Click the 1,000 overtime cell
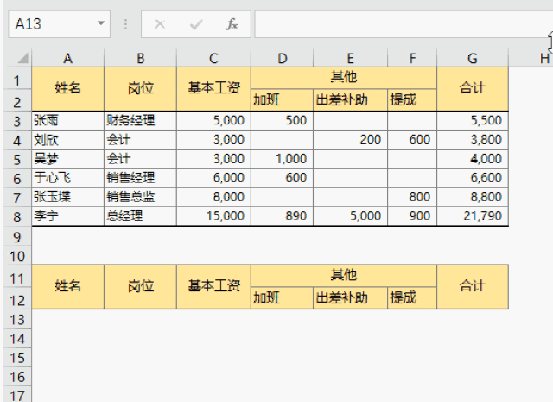This screenshot has height=402, width=553. 283,159
